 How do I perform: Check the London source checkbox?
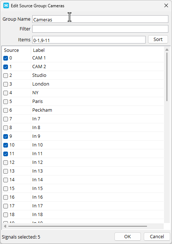coord(5,84)
